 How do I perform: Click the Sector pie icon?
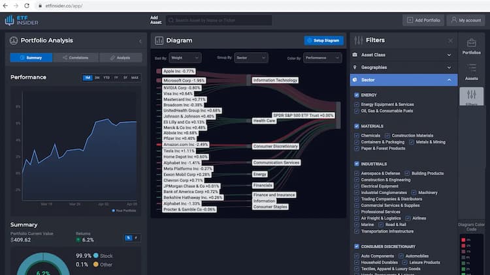click(355, 80)
